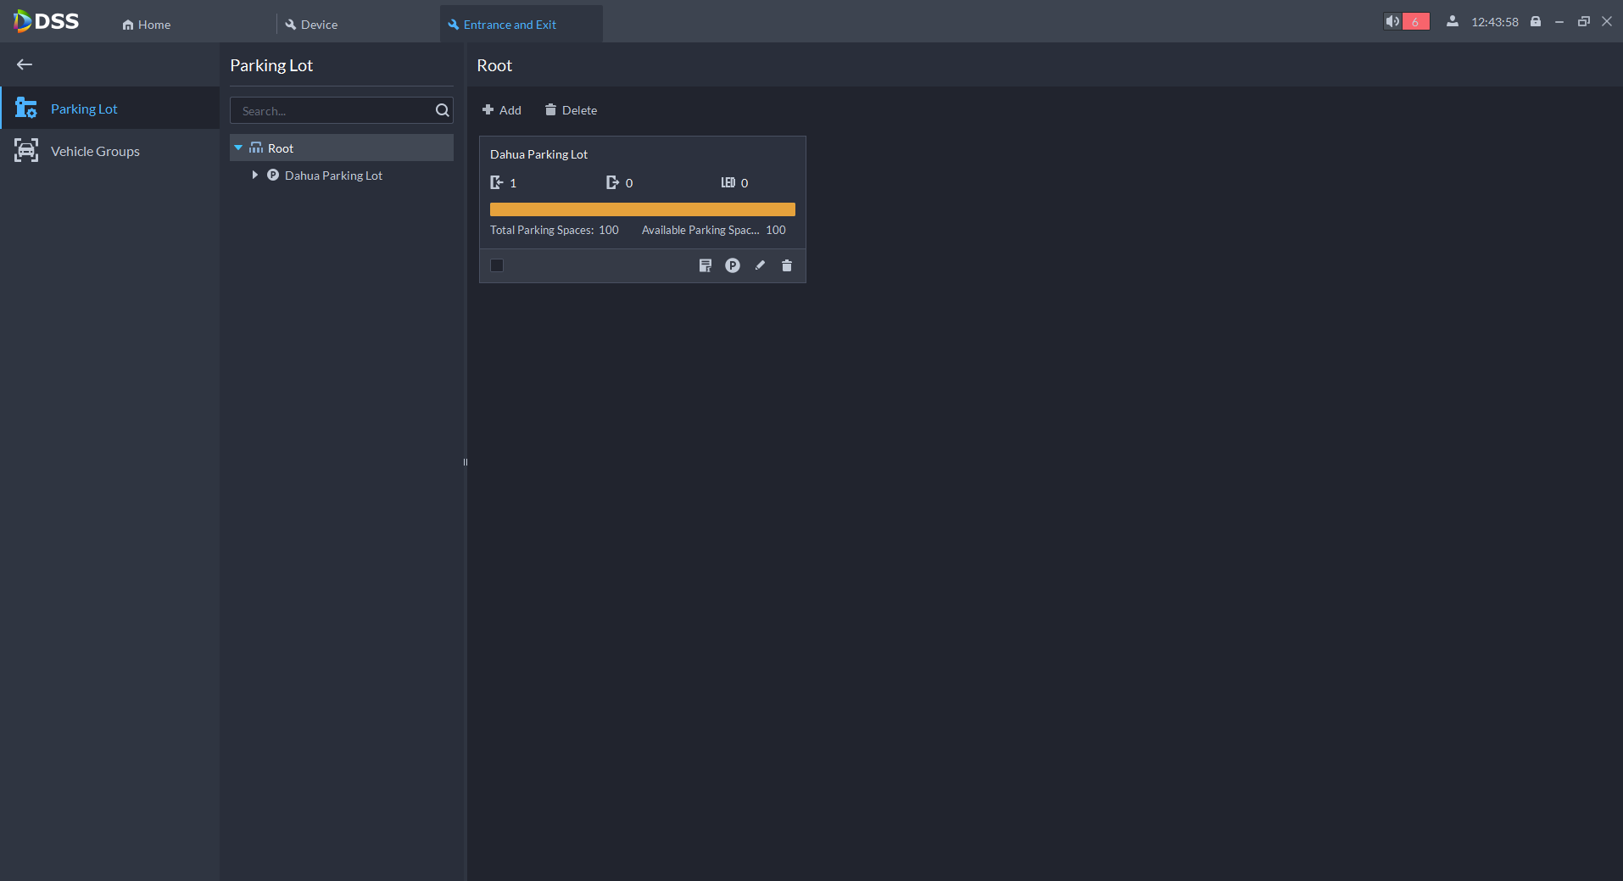
Task: Switch to the Device tab
Action: (311, 25)
